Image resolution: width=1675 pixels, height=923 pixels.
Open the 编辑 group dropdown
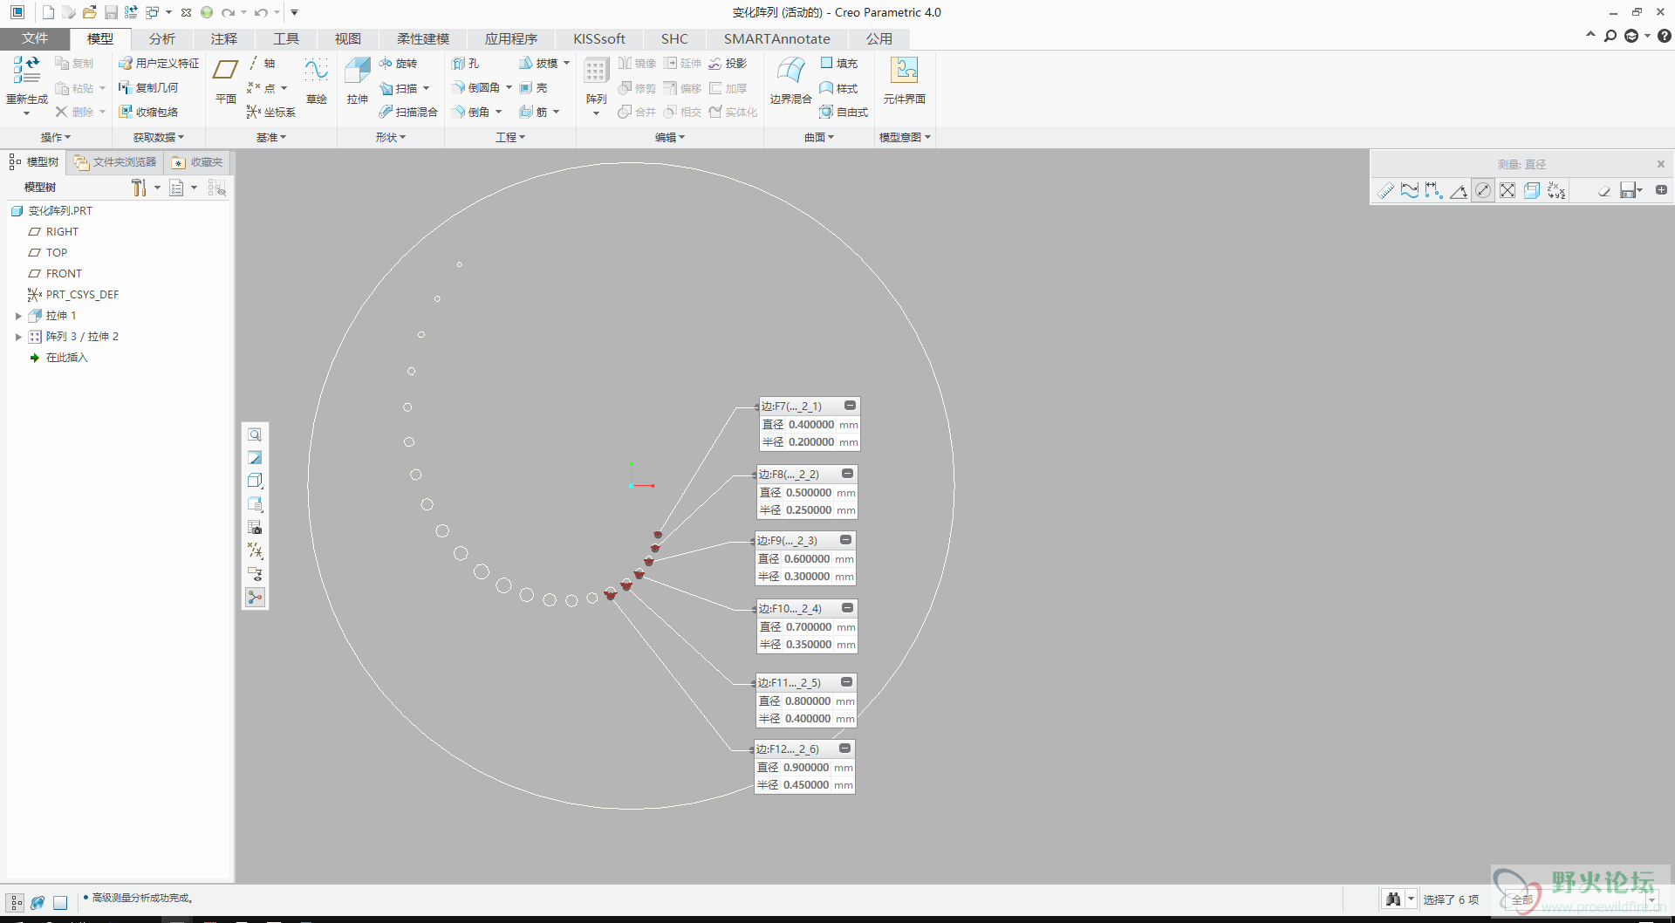[670, 137]
